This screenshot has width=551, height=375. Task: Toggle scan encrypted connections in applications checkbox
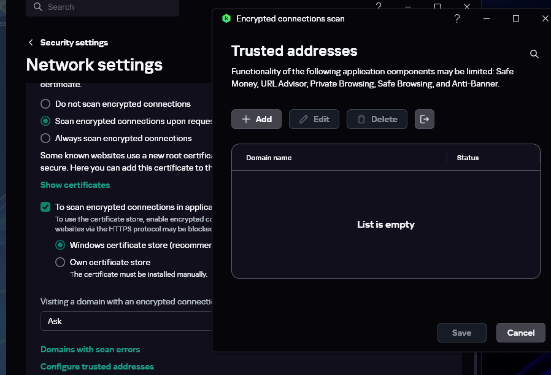45,207
